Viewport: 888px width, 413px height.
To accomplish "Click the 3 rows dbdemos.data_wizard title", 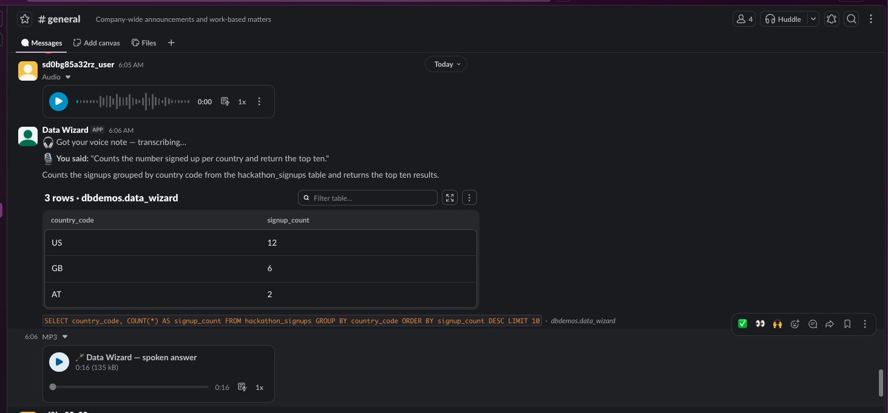I will tap(111, 198).
